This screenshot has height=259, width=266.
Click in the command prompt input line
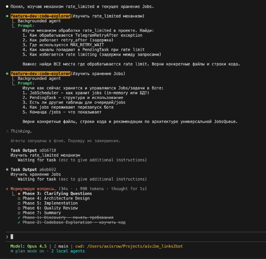point(133,236)
